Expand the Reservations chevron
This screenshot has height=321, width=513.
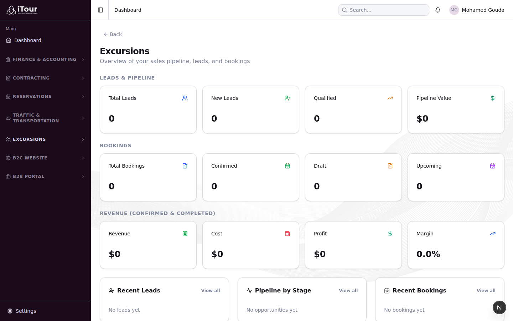coord(83,97)
